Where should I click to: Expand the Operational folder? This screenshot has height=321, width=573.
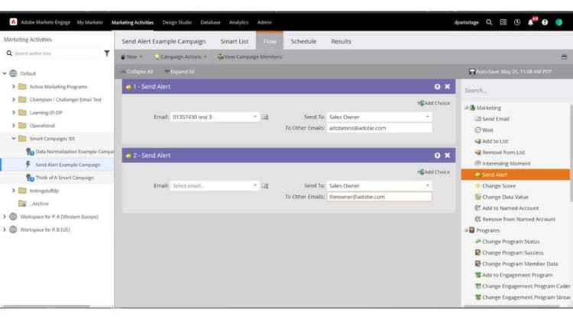(x=14, y=126)
